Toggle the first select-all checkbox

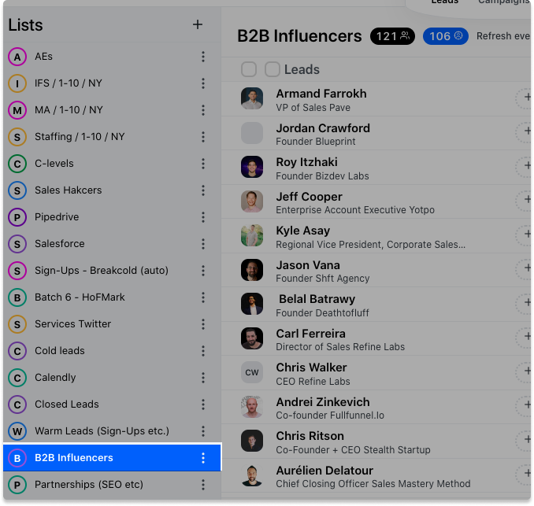(249, 69)
